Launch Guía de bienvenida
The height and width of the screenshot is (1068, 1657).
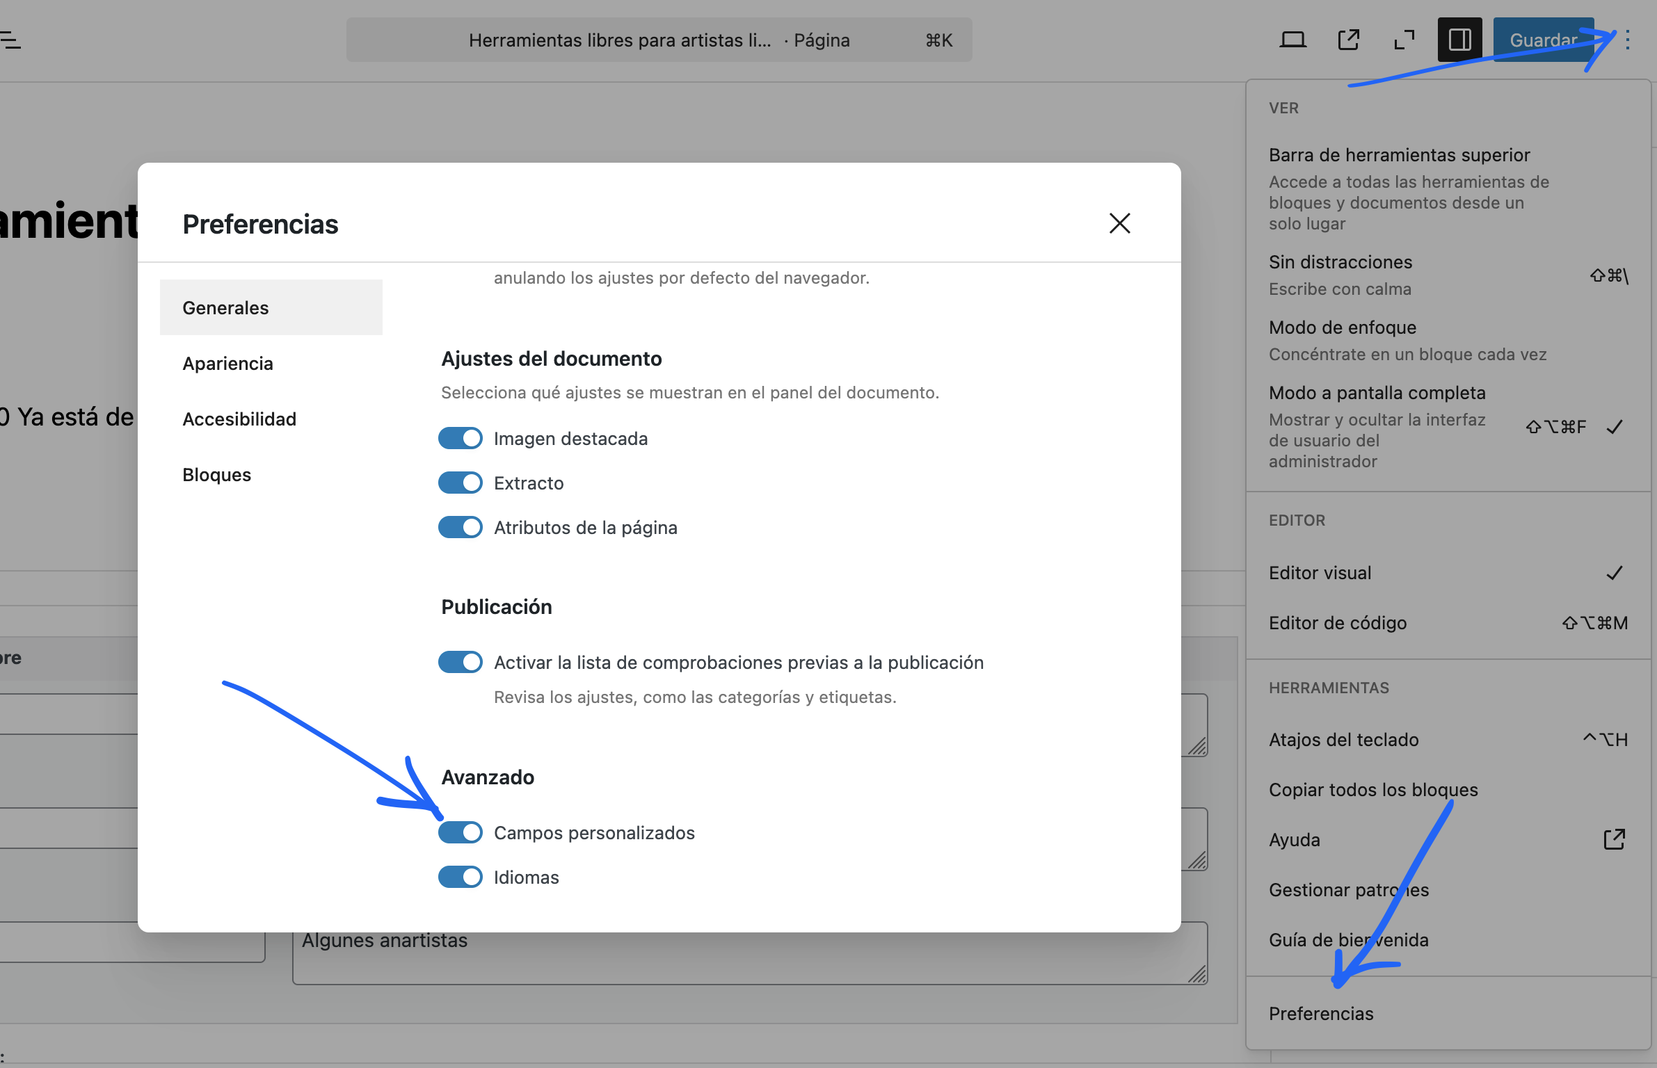point(1448,940)
